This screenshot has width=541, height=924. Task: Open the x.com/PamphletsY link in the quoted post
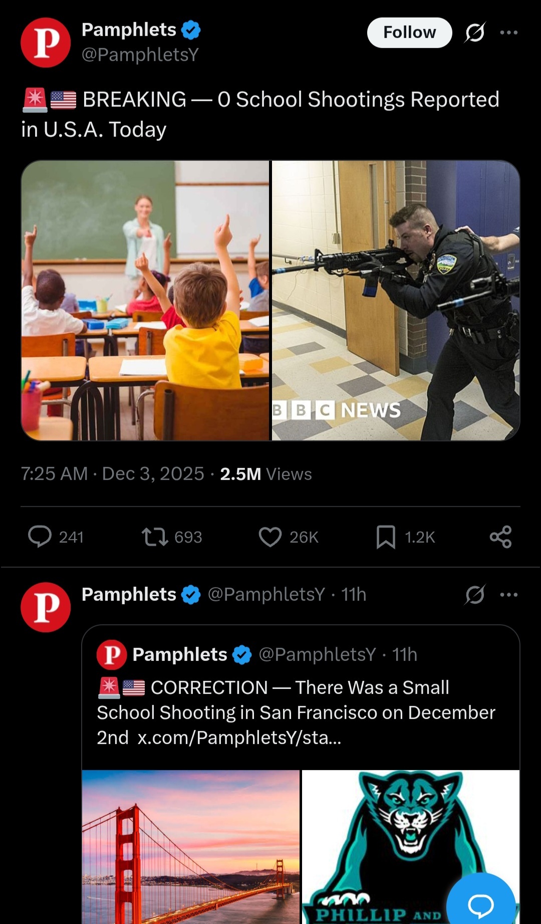[239, 738]
